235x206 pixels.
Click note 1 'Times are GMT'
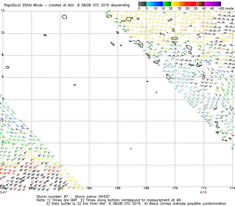[x=62, y=200]
